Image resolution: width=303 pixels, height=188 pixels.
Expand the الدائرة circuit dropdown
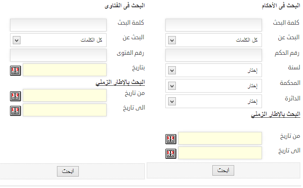[214, 101]
